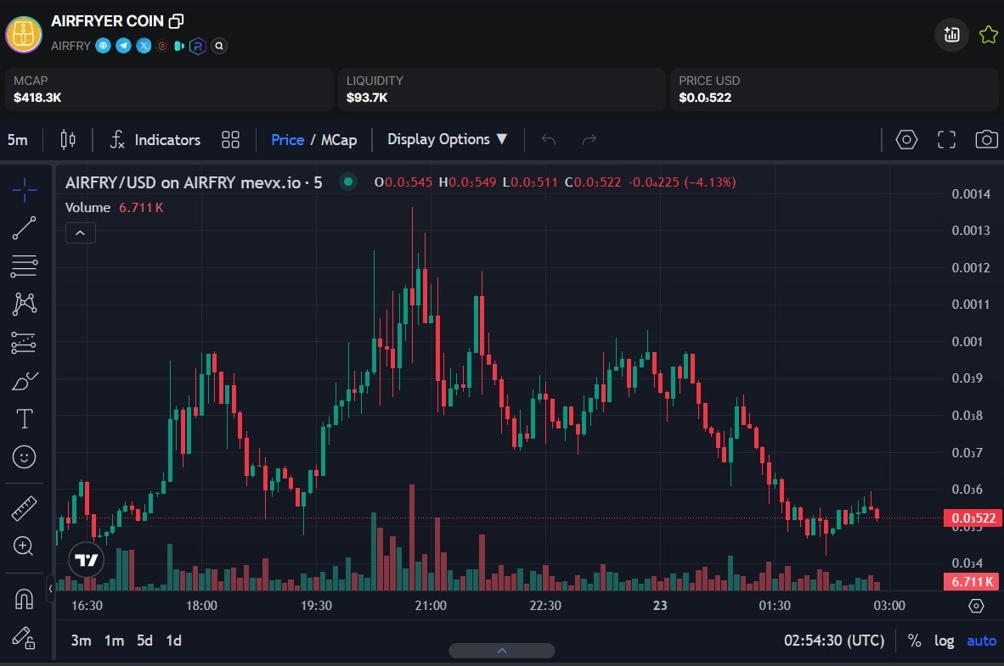Take a chart snapshot with camera
Viewport: 1004px width, 666px height.
[x=986, y=139]
